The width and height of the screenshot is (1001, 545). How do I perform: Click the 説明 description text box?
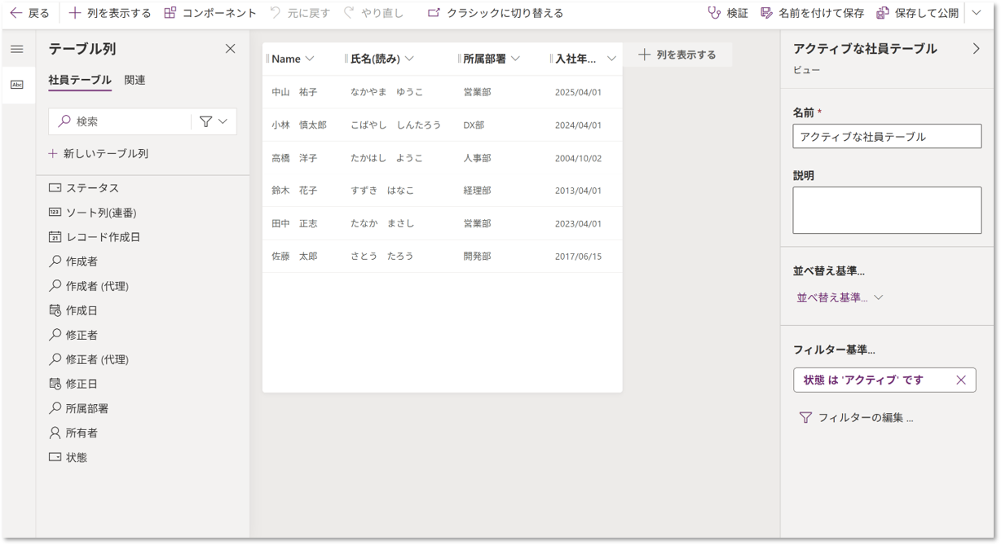point(887,210)
